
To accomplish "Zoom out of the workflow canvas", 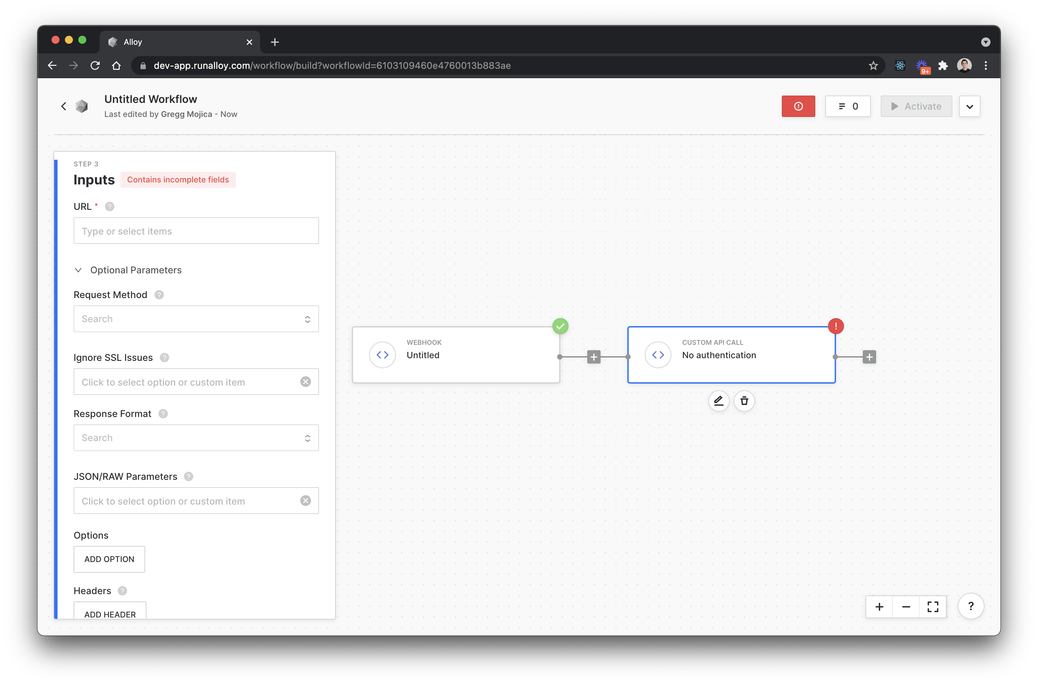I will [906, 606].
